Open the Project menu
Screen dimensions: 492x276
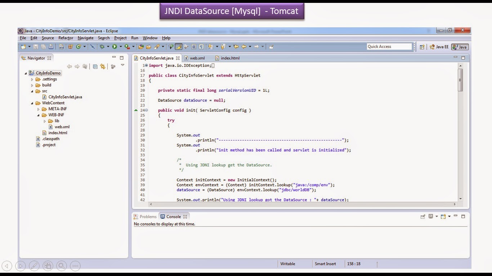point(120,38)
